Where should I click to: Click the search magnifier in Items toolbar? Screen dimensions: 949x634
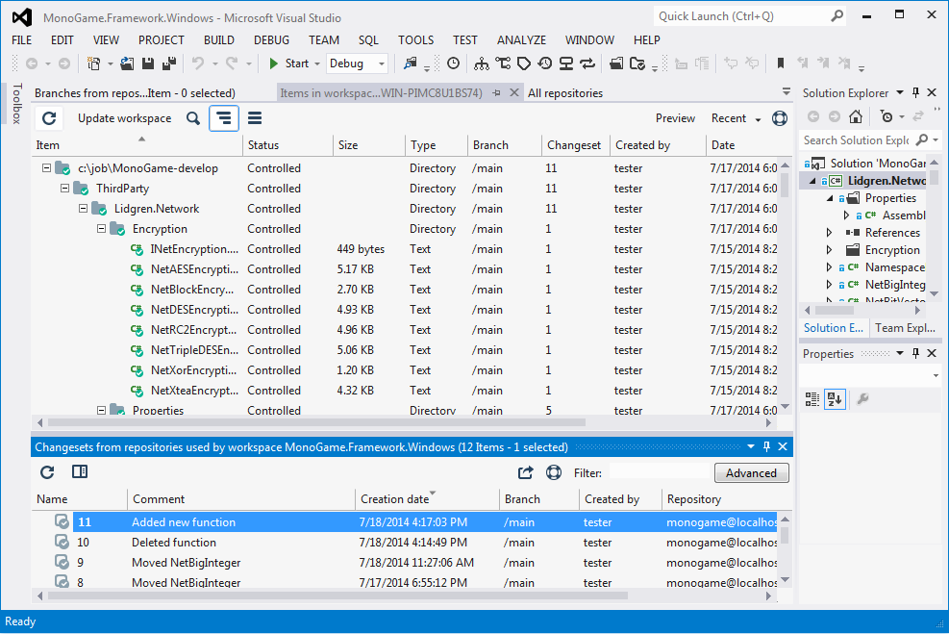tap(193, 118)
